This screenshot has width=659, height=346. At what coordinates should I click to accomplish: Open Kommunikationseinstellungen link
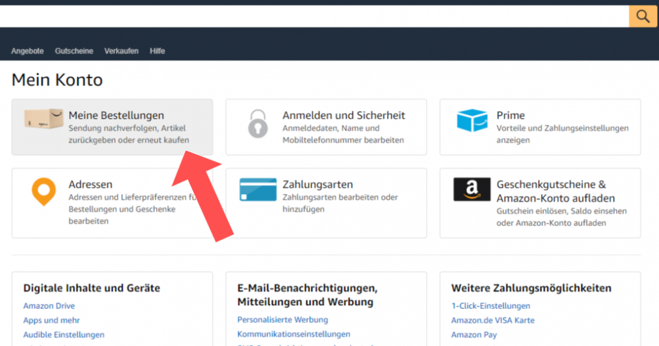(294, 334)
